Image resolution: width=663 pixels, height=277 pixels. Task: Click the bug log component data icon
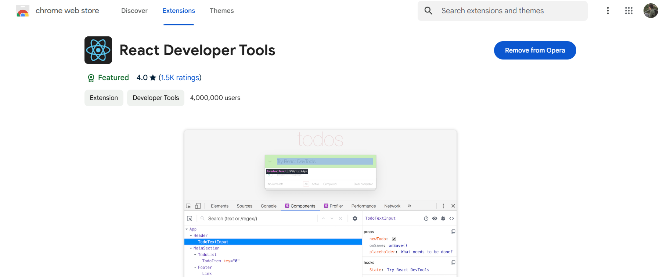click(x=443, y=218)
